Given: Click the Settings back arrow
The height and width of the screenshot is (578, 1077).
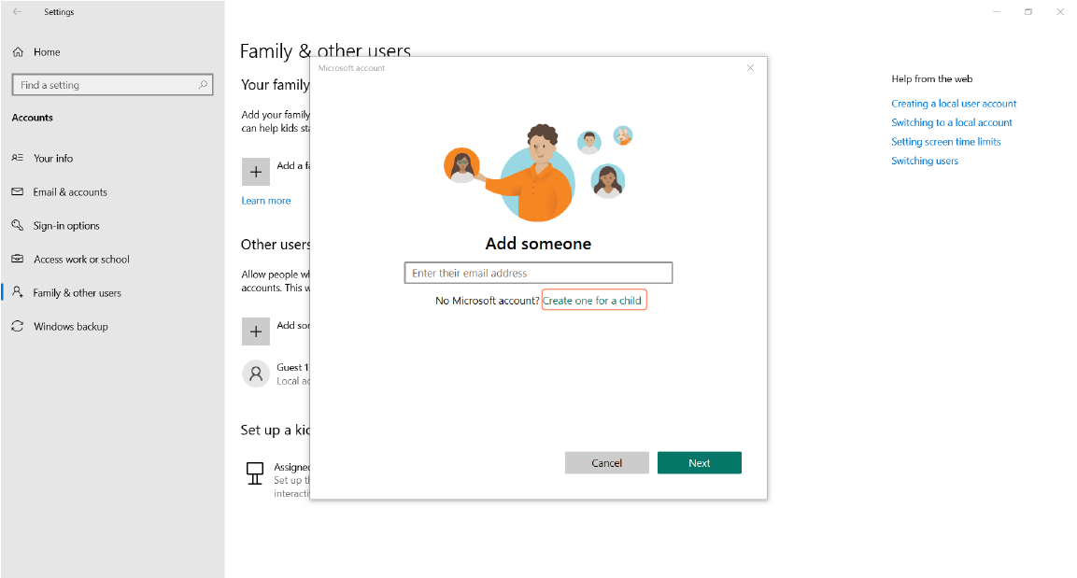Looking at the screenshot, I should [x=18, y=12].
